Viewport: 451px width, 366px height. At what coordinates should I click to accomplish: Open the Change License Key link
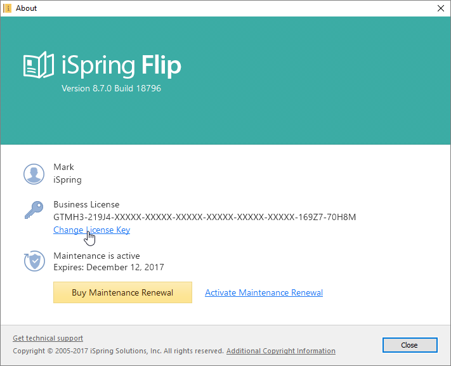click(x=92, y=230)
